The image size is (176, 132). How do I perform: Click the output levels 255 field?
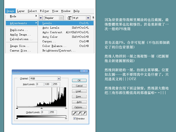(x=53, y=112)
